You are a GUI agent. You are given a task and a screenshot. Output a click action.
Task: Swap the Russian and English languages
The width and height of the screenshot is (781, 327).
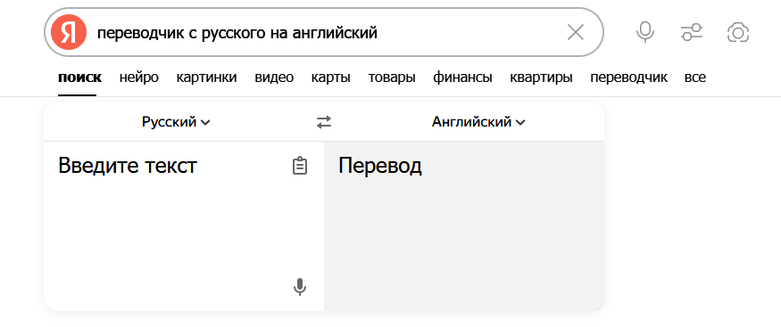tap(324, 122)
